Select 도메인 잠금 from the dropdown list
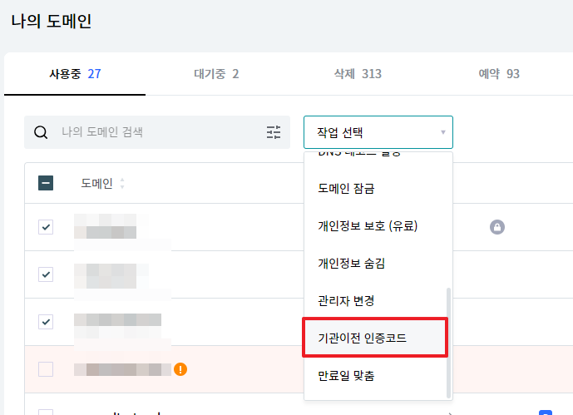The height and width of the screenshot is (415, 573). tap(375, 189)
